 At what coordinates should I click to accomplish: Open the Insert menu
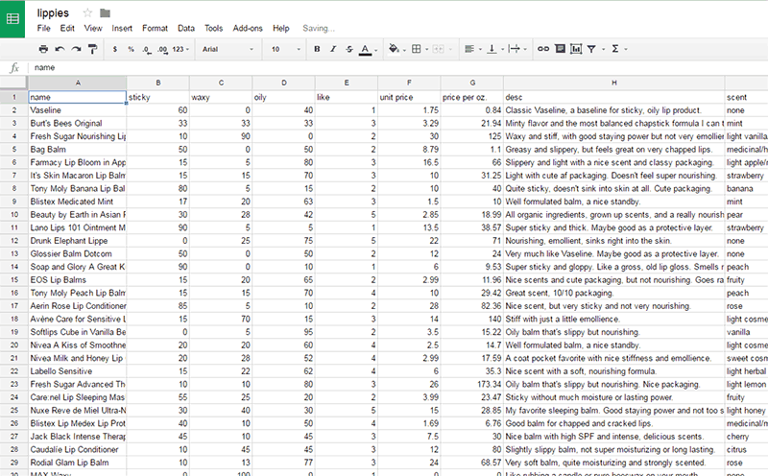pos(122,29)
